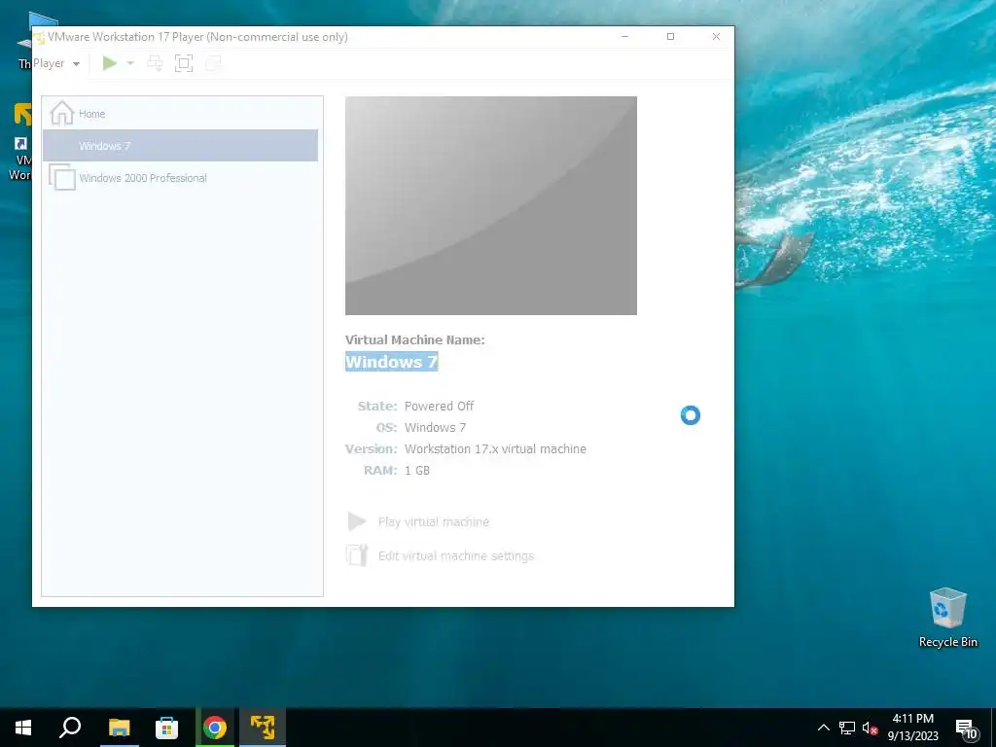Image resolution: width=996 pixels, height=747 pixels.
Task: Click the Unity mode toolbar icon
Action: (213, 63)
